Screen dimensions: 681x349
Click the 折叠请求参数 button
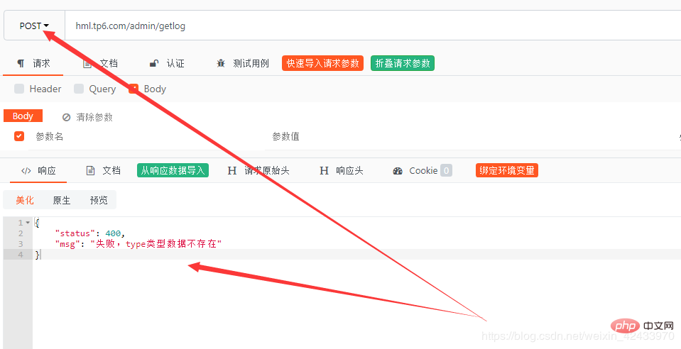tap(403, 63)
